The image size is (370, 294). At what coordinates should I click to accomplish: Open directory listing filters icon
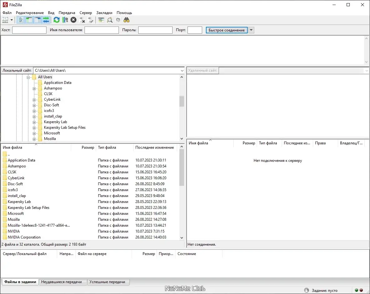(101, 20)
